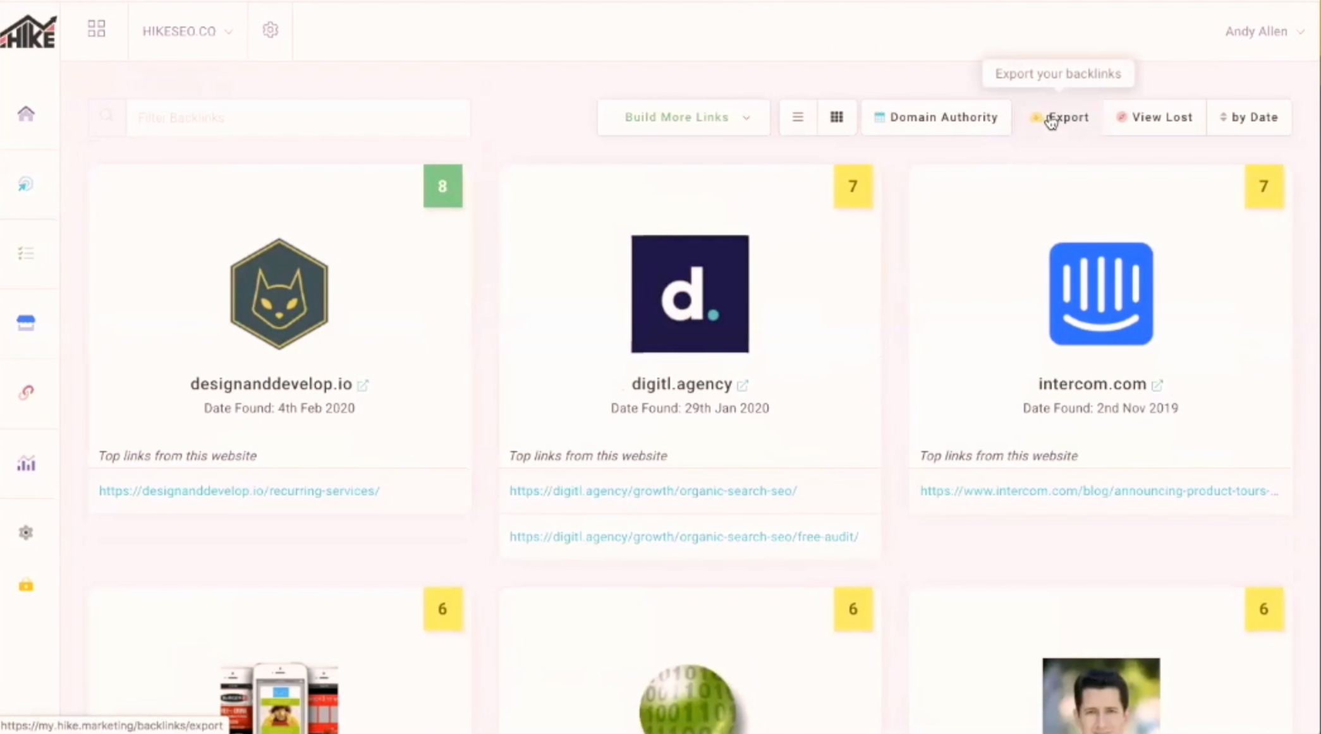Click "Date Found: 4th Feb 2020" text
The height and width of the screenshot is (734, 1321).
[279, 408]
